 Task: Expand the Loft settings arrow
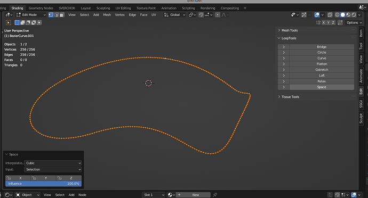coord(284,76)
